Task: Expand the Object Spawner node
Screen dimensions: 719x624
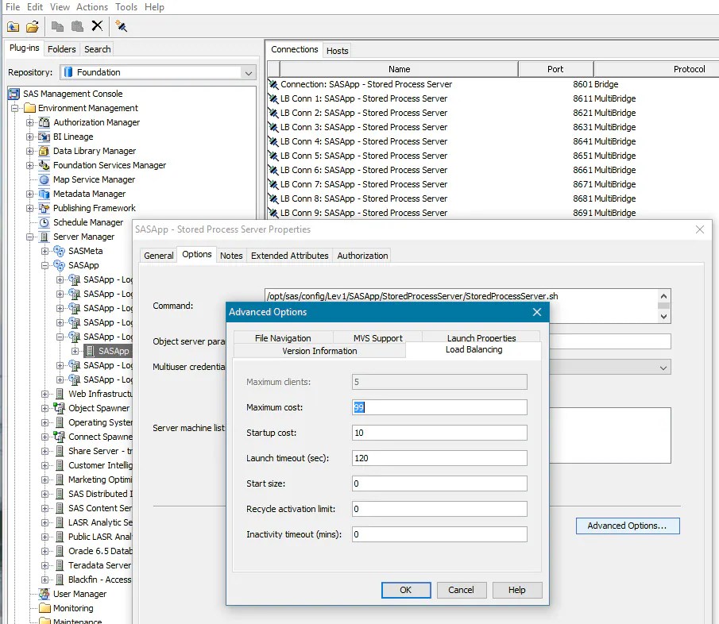Action: [x=45, y=408]
